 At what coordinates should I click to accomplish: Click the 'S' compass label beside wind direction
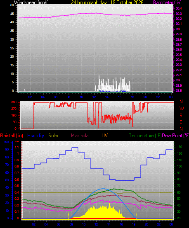[x=181, y=116]
